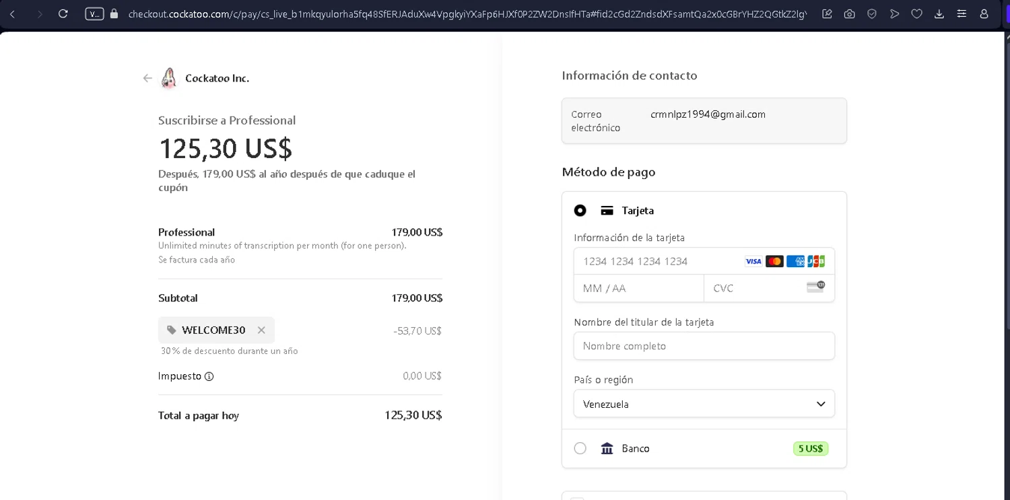Click the large 125,30 US$ price
The width and height of the screenshot is (1010, 500).
[226, 149]
